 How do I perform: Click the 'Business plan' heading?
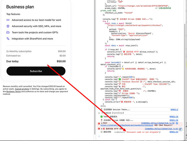click(20, 7)
